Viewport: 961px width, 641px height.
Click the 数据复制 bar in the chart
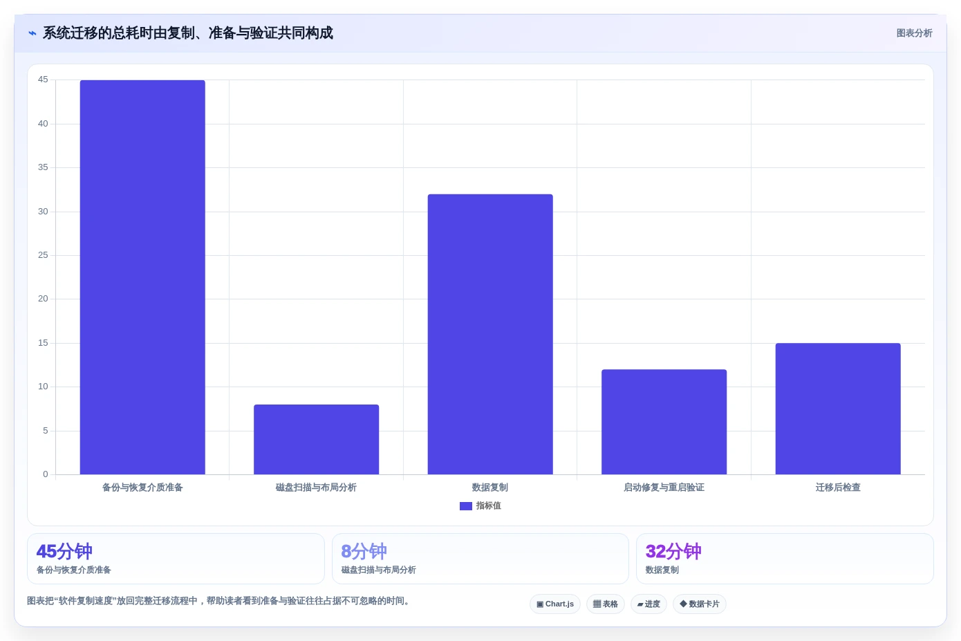[490, 334]
